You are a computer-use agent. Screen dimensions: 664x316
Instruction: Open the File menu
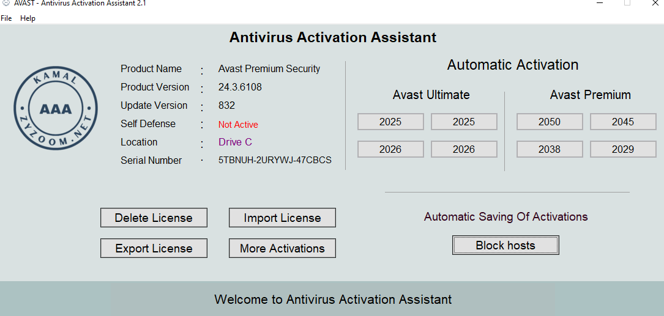(x=6, y=18)
